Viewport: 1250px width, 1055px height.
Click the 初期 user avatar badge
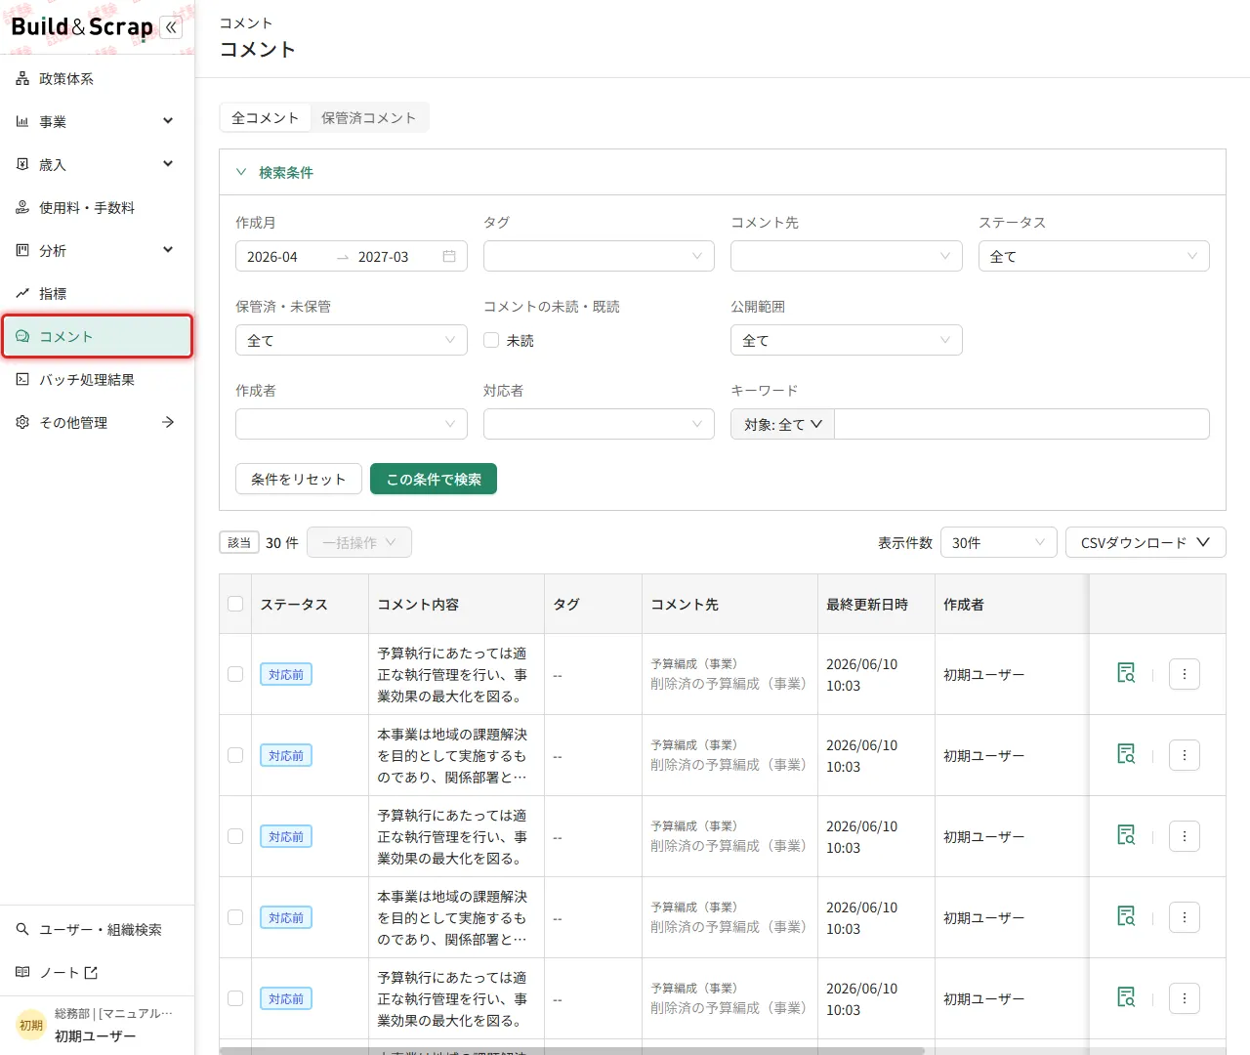[x=31, y=1026]
